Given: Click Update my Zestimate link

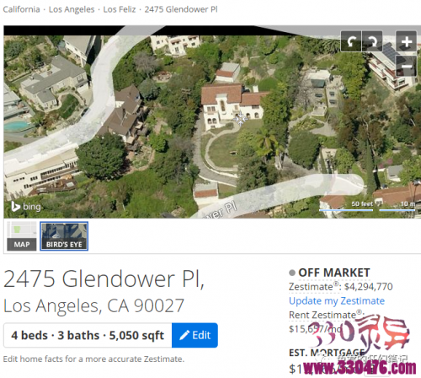Looking at the screenshot, I should pos(337,301).
